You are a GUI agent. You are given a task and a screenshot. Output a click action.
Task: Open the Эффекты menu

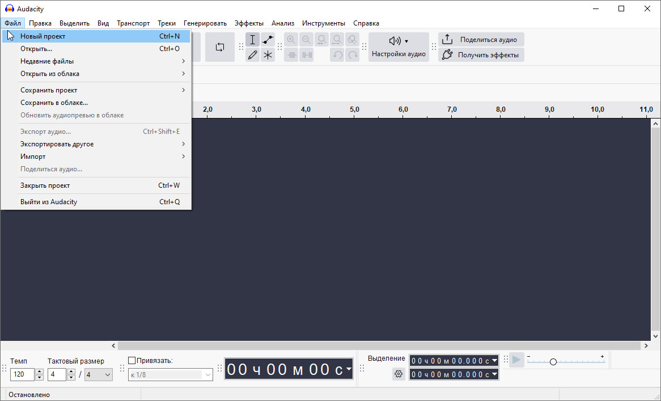(x=249, y=23)
